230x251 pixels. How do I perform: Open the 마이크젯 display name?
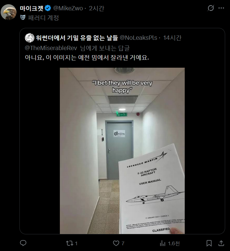click(32, 8)
